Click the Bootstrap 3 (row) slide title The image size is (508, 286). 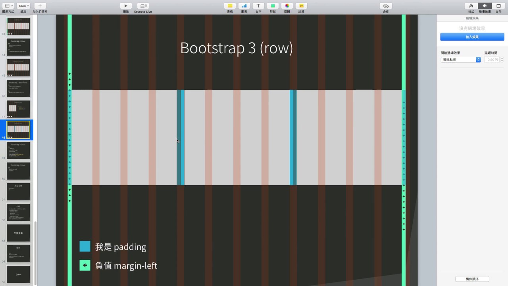(x=237, y=48)
